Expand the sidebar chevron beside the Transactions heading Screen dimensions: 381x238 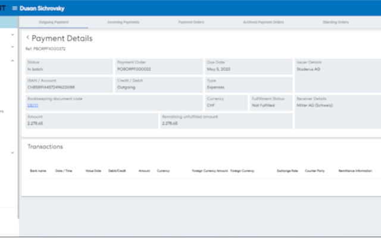point(13,153)
